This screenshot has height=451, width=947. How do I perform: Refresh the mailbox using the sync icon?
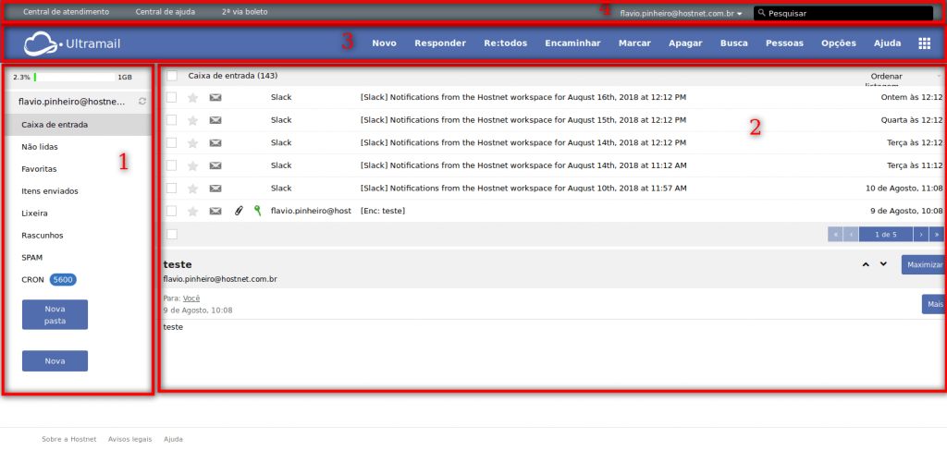pos(141,101)
